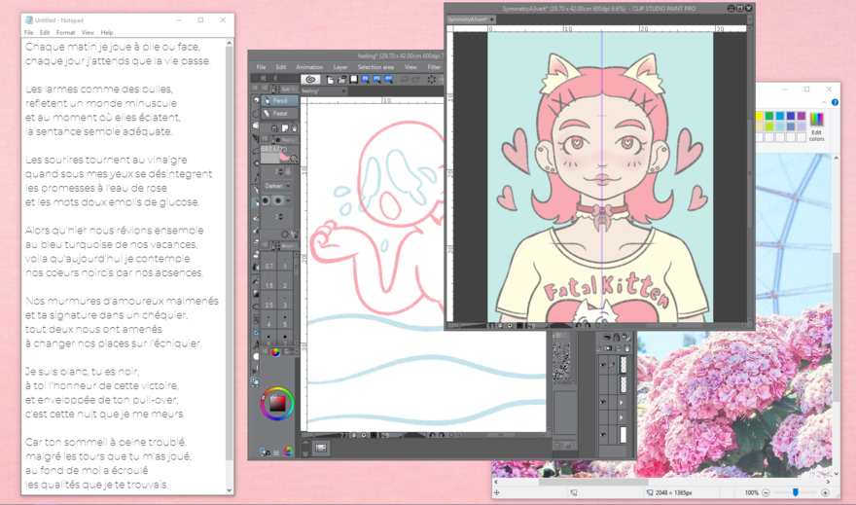Click the CLIP STUDIO spiral icon
Viewport: 856px width, 505px height.
tap(310, 80)
